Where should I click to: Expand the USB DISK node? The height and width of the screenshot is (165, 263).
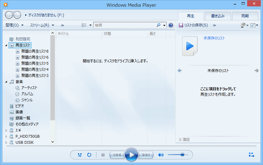6,143
